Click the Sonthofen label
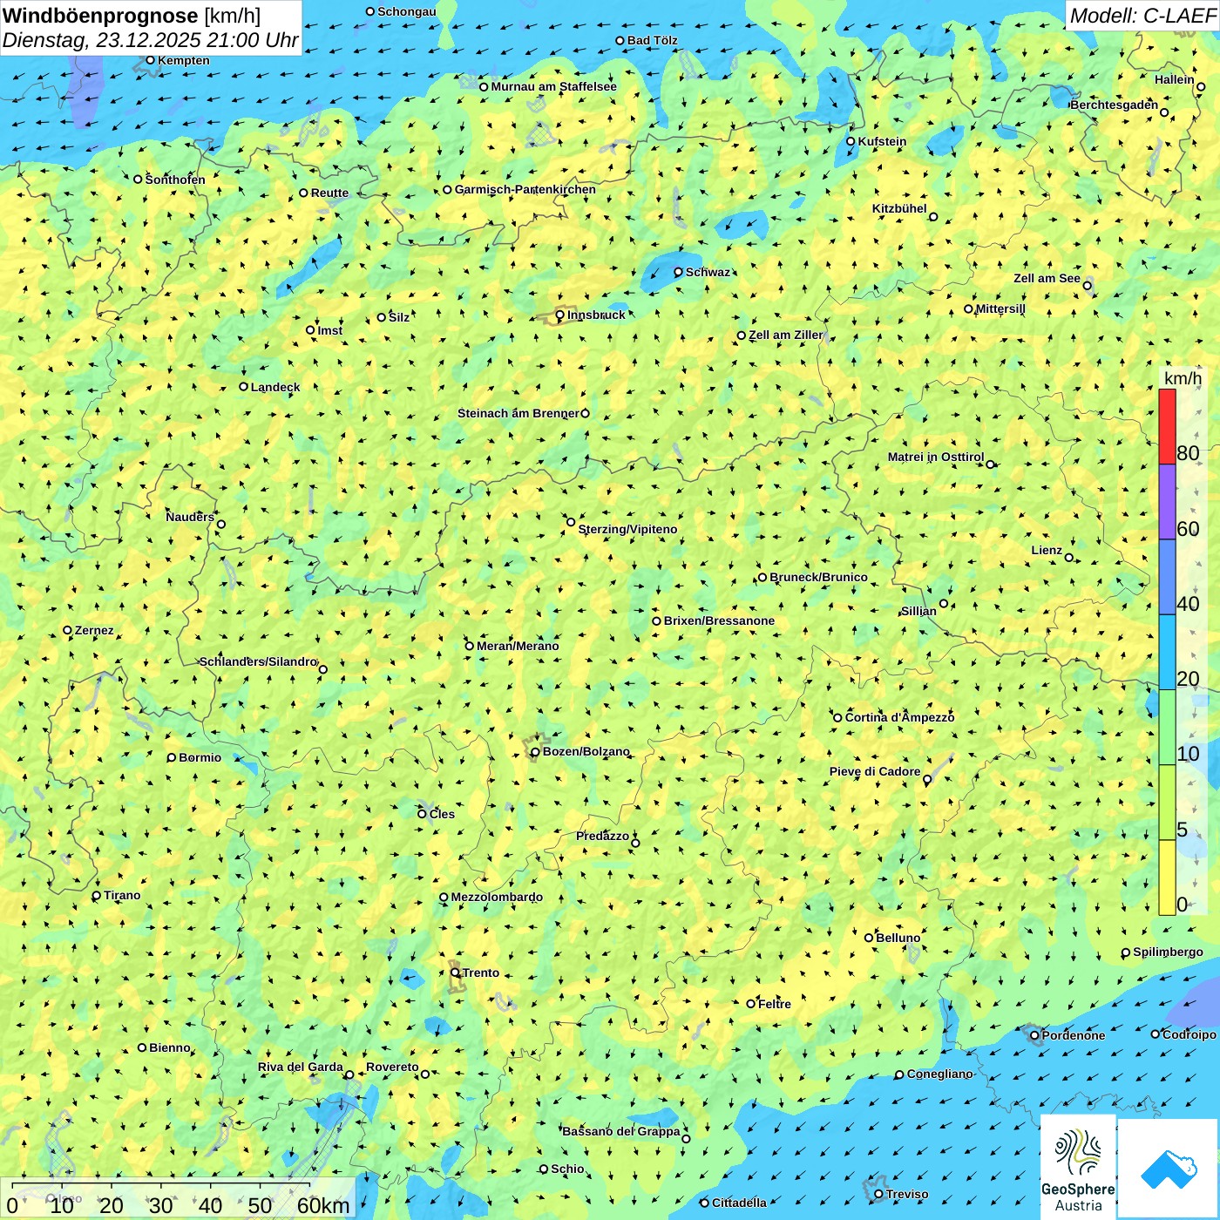Image resolution: width=1220 pixels, height=1220 pixels. (x=175, y=180)
